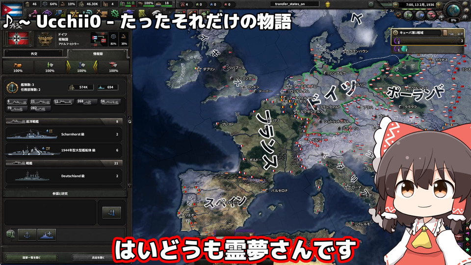Select the 1944年型大型艦船体 級 ship row
Screen dimensions: 471x265
click(64, 150)
